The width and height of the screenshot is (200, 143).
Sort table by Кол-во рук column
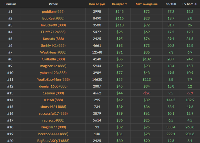tap(97, 4)
